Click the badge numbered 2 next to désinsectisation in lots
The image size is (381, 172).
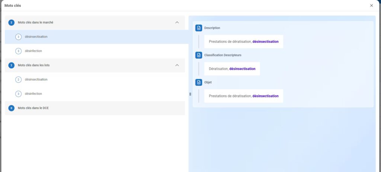[19, 79]
